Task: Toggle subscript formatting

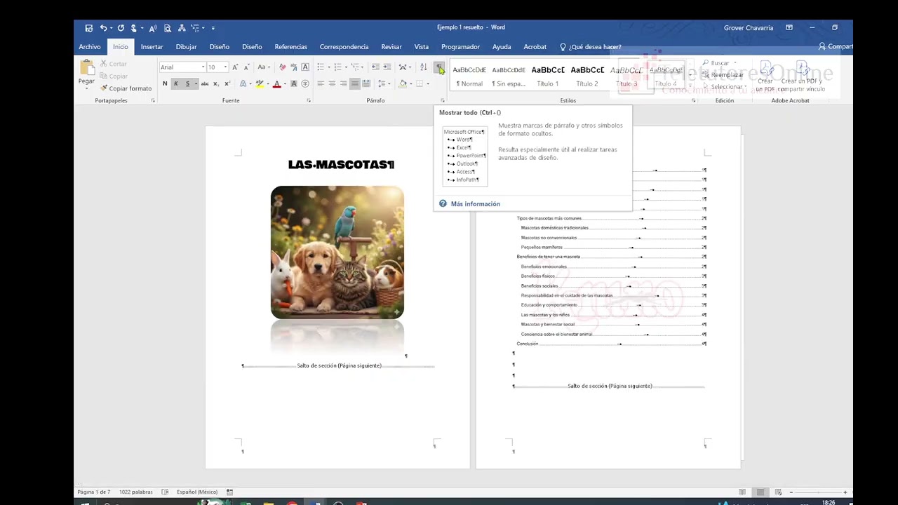Action: (216, 83)
